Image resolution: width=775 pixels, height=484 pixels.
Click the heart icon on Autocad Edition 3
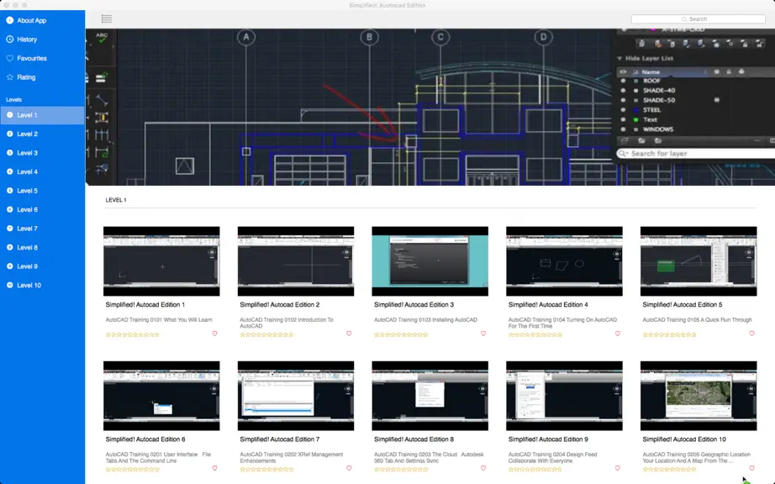coord(483,334)
